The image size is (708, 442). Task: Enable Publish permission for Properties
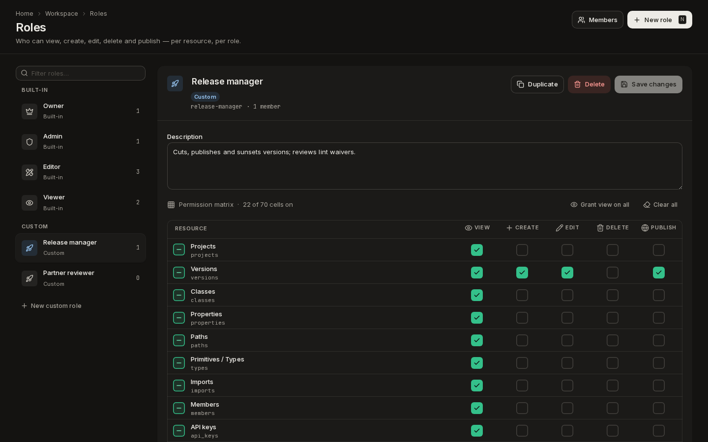(x=659, y=318)
